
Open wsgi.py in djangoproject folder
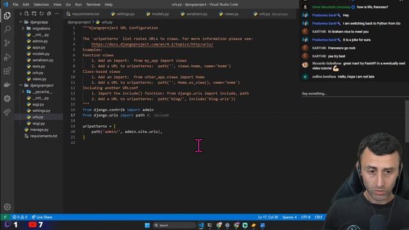pos(38,123)
